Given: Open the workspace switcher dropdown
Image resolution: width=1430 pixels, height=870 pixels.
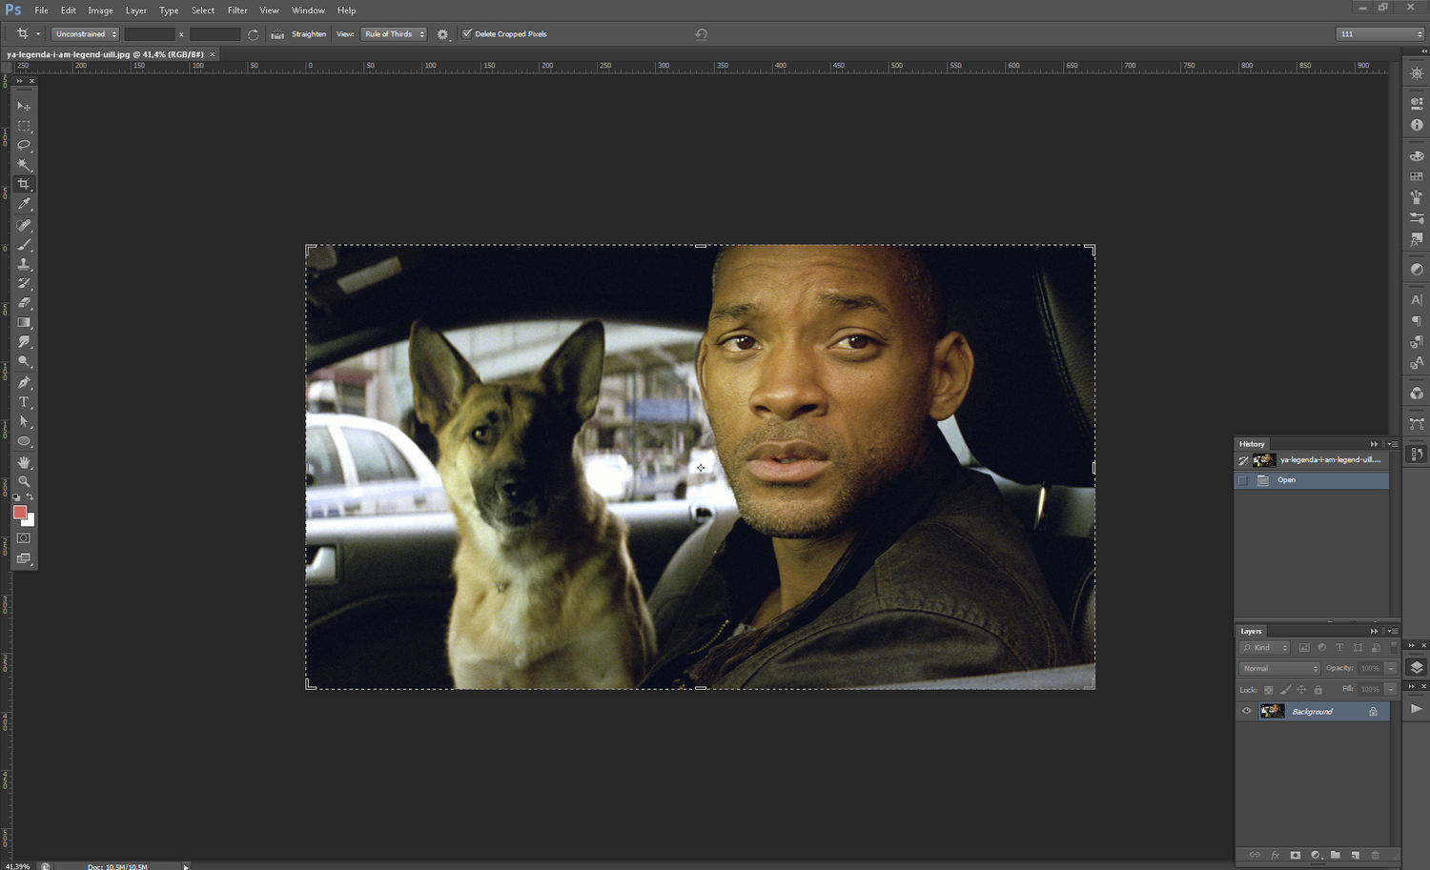Looking at the screenshot, I should click(x=1380, y=33).
